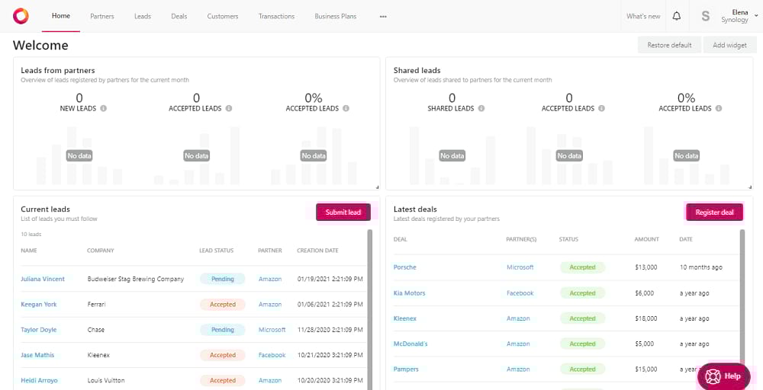Open Microsoft partner in Porsche row

click(x=520, y=267)
